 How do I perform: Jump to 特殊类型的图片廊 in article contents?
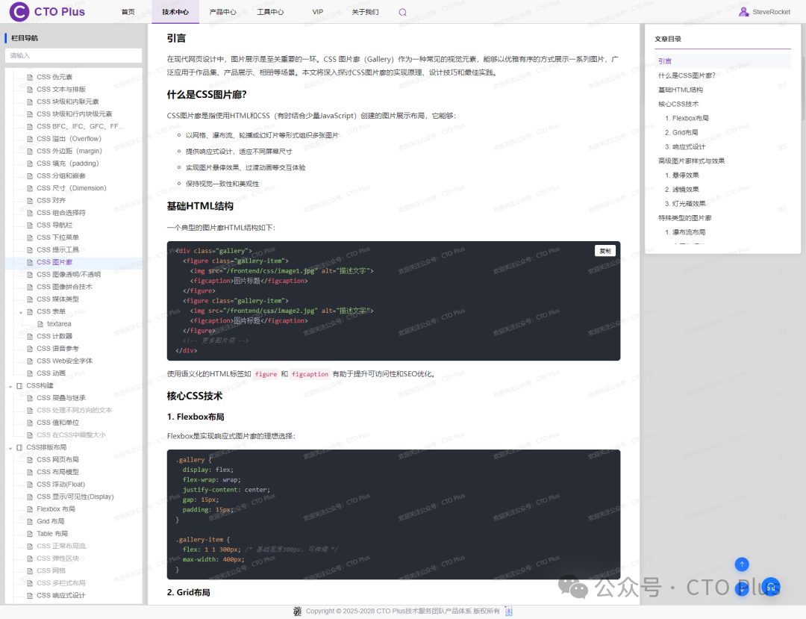(x=684, y=218)
